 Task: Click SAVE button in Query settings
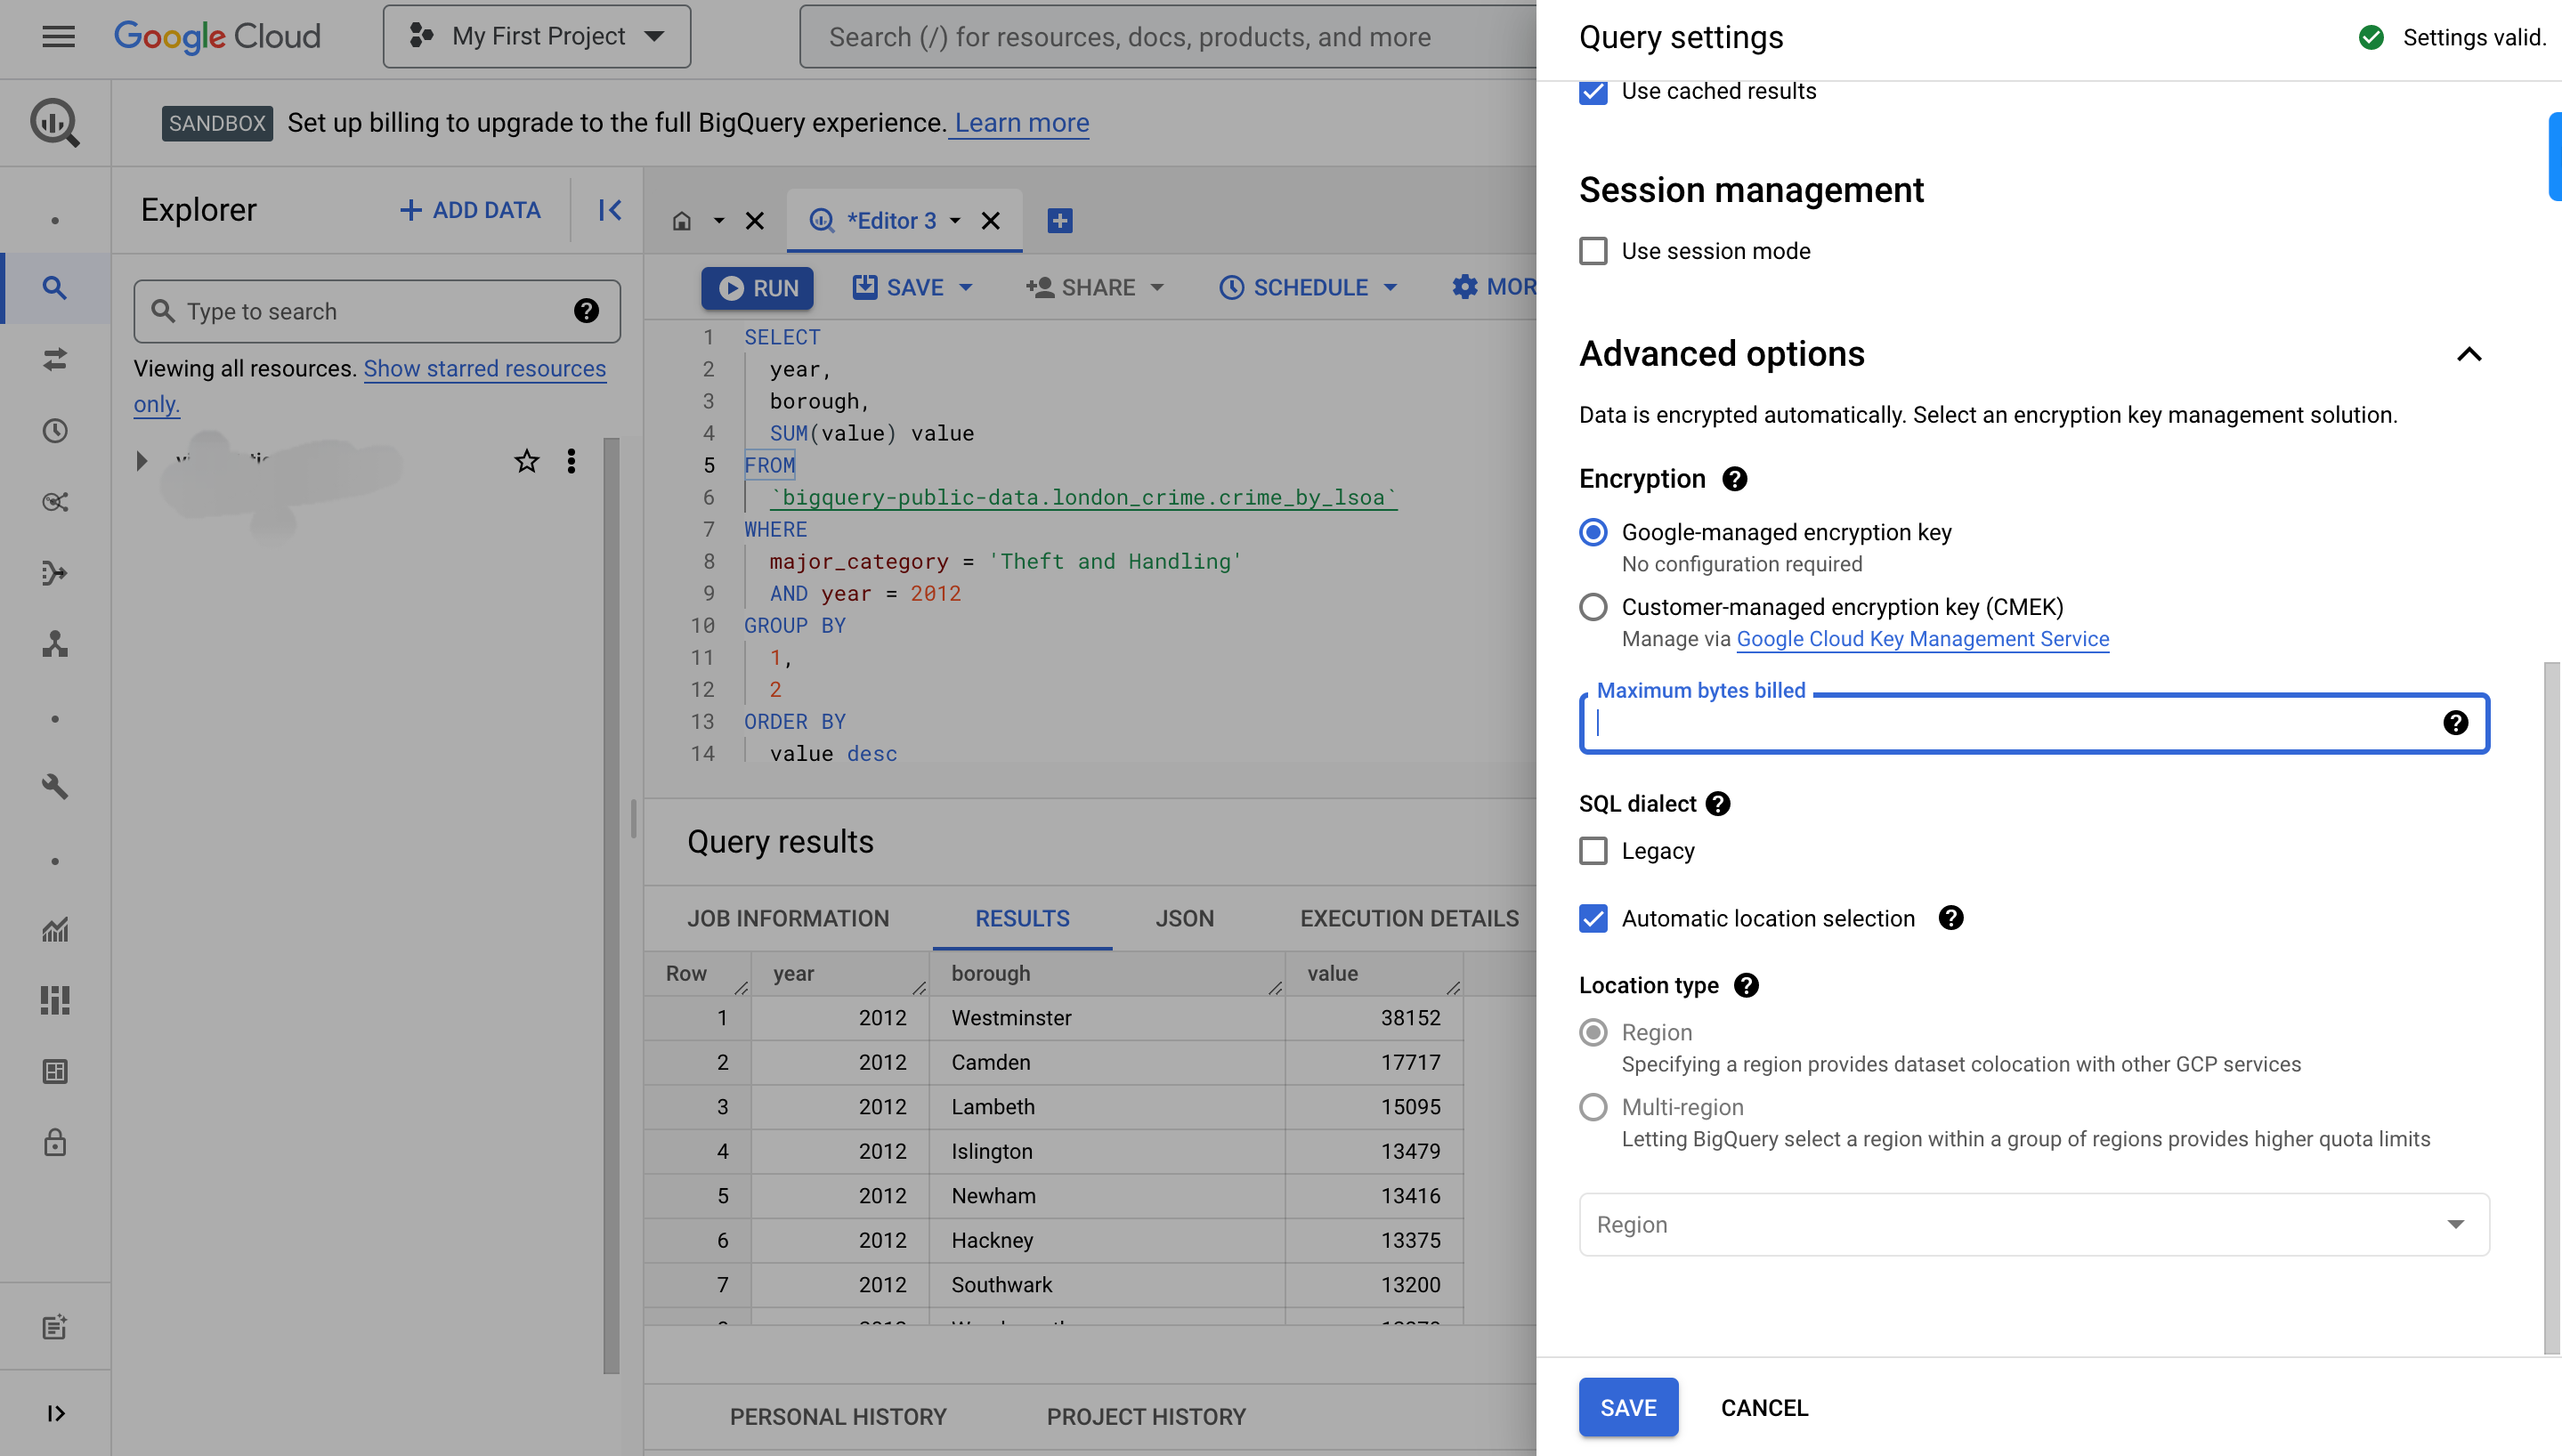(x=1628, y=1408)
